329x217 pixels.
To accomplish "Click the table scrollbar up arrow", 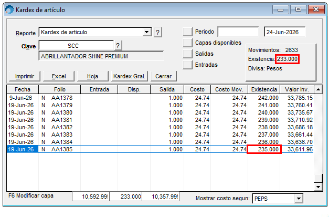I will point(318,89).
